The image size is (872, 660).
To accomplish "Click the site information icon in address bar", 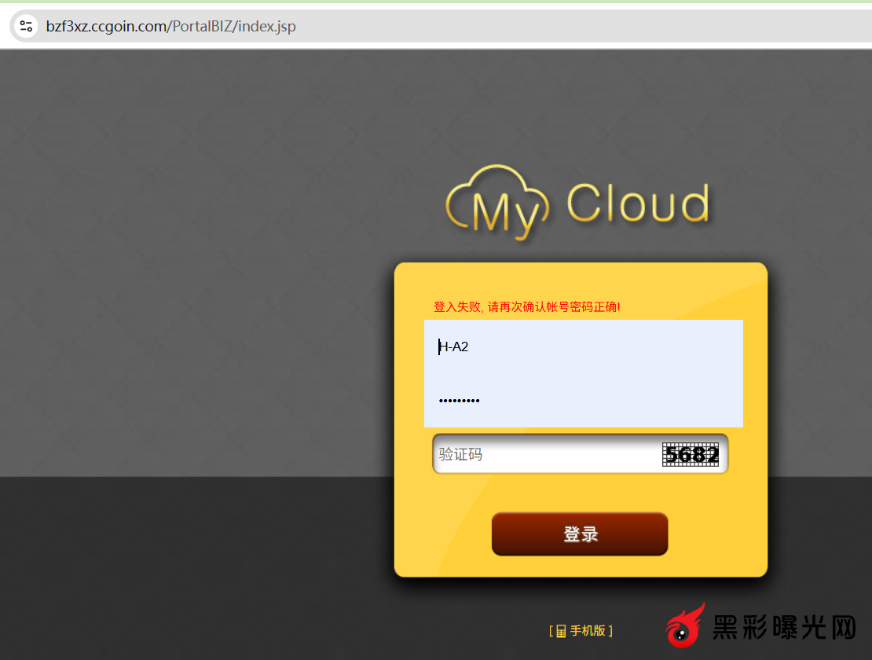I will point(26,26).
